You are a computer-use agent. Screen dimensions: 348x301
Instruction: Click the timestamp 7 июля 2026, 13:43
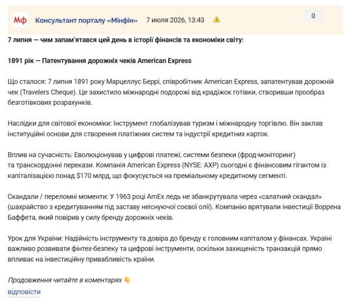pos(175,20)
